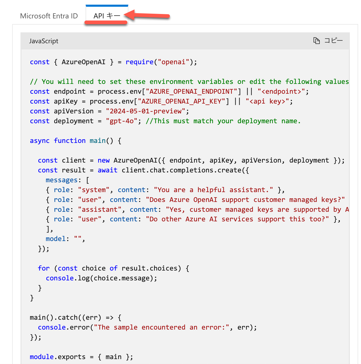Click the "model:" property name
Viewport: 361px width, 364px height.
pyautogui.click(x=58, y=239)
